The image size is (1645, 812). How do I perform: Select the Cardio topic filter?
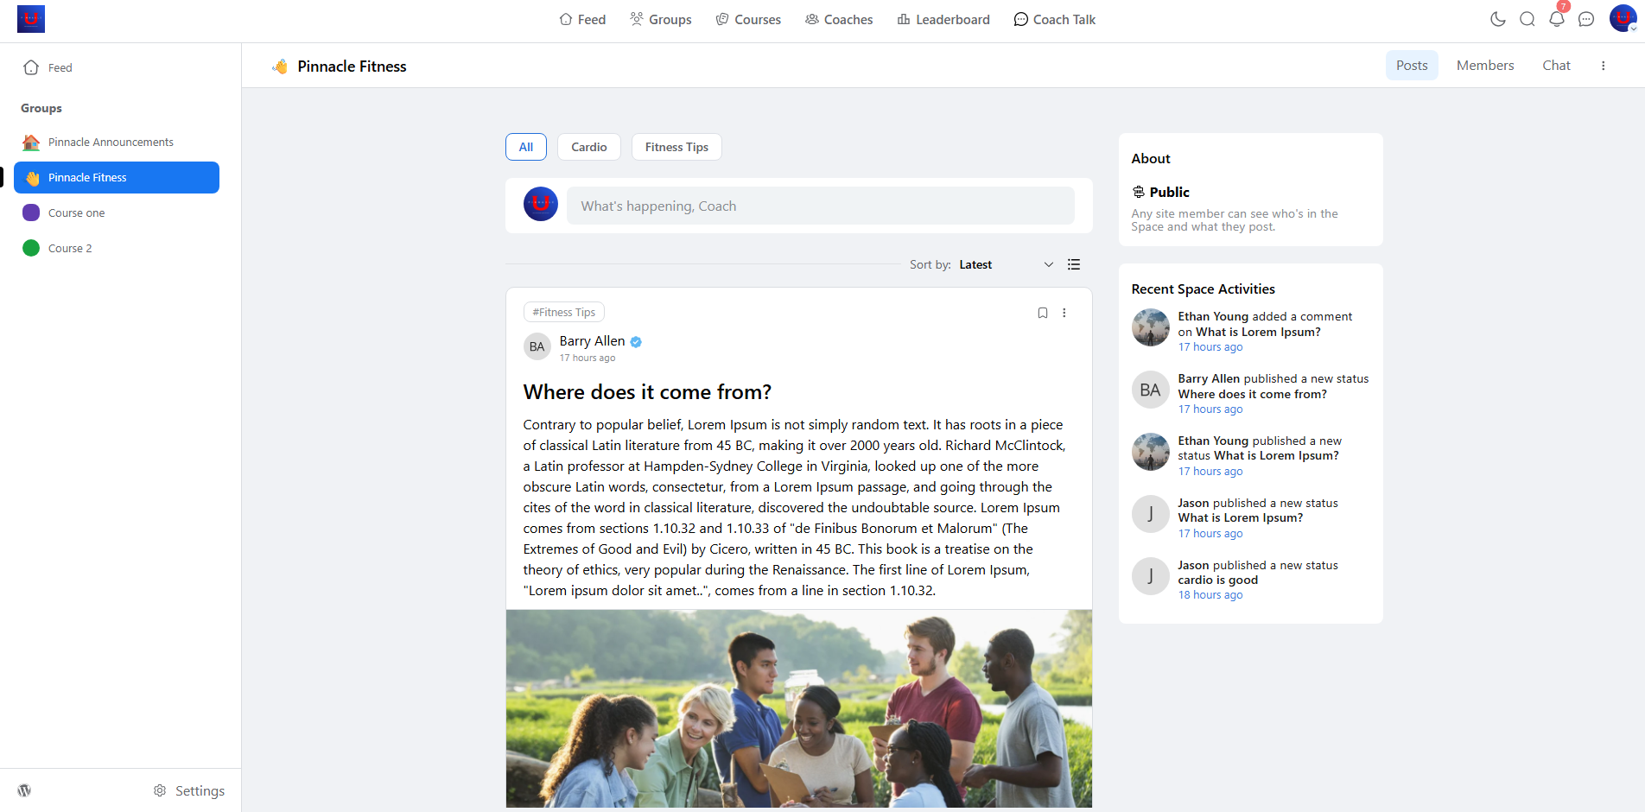588,147
